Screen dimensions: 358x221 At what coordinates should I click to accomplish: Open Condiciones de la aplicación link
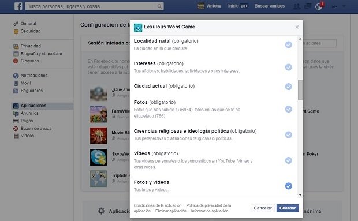(158, 205)
